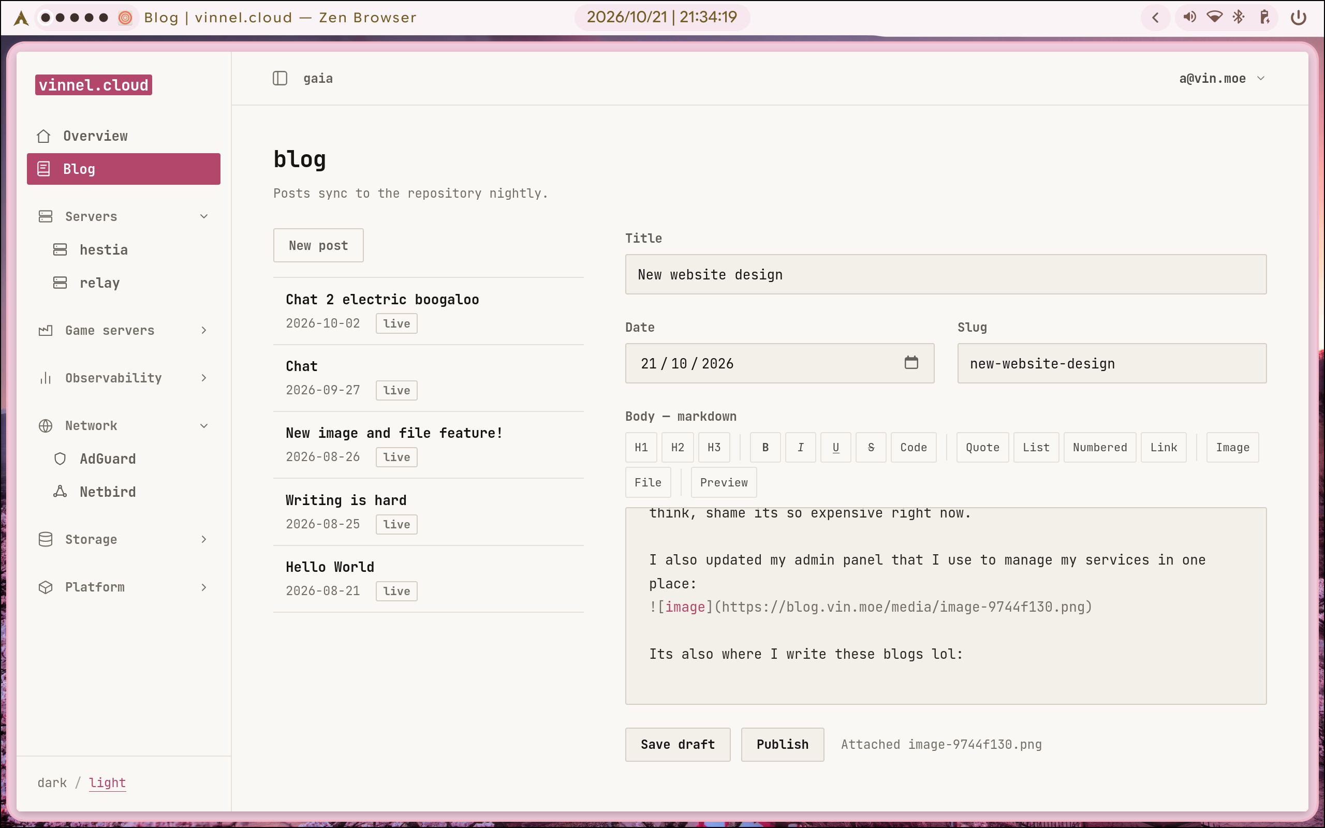1325x828 pixels.
Task: Open the 'Chat 2 electric boogaloo' post
Action: (x=428, y=311)
